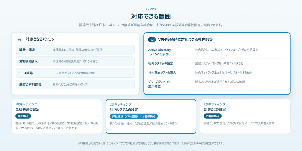Click the heading 対象となるパソコン
The width and height of the screenshot is (302, 151).
tap(40, 39)
